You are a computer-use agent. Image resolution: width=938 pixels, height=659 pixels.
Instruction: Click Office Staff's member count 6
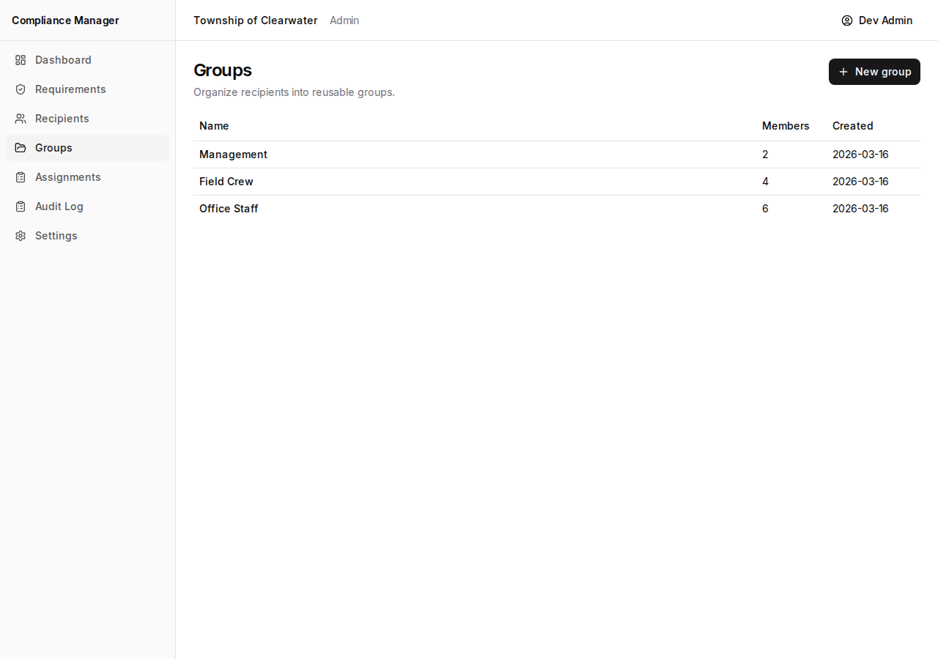(x=765, y=209)
